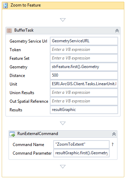The width and height of the screenshot is (126, 179).
Task: Click the Union Results expression field
Action: [84, 92]
